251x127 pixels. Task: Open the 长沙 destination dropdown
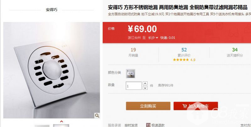[153, 38]
